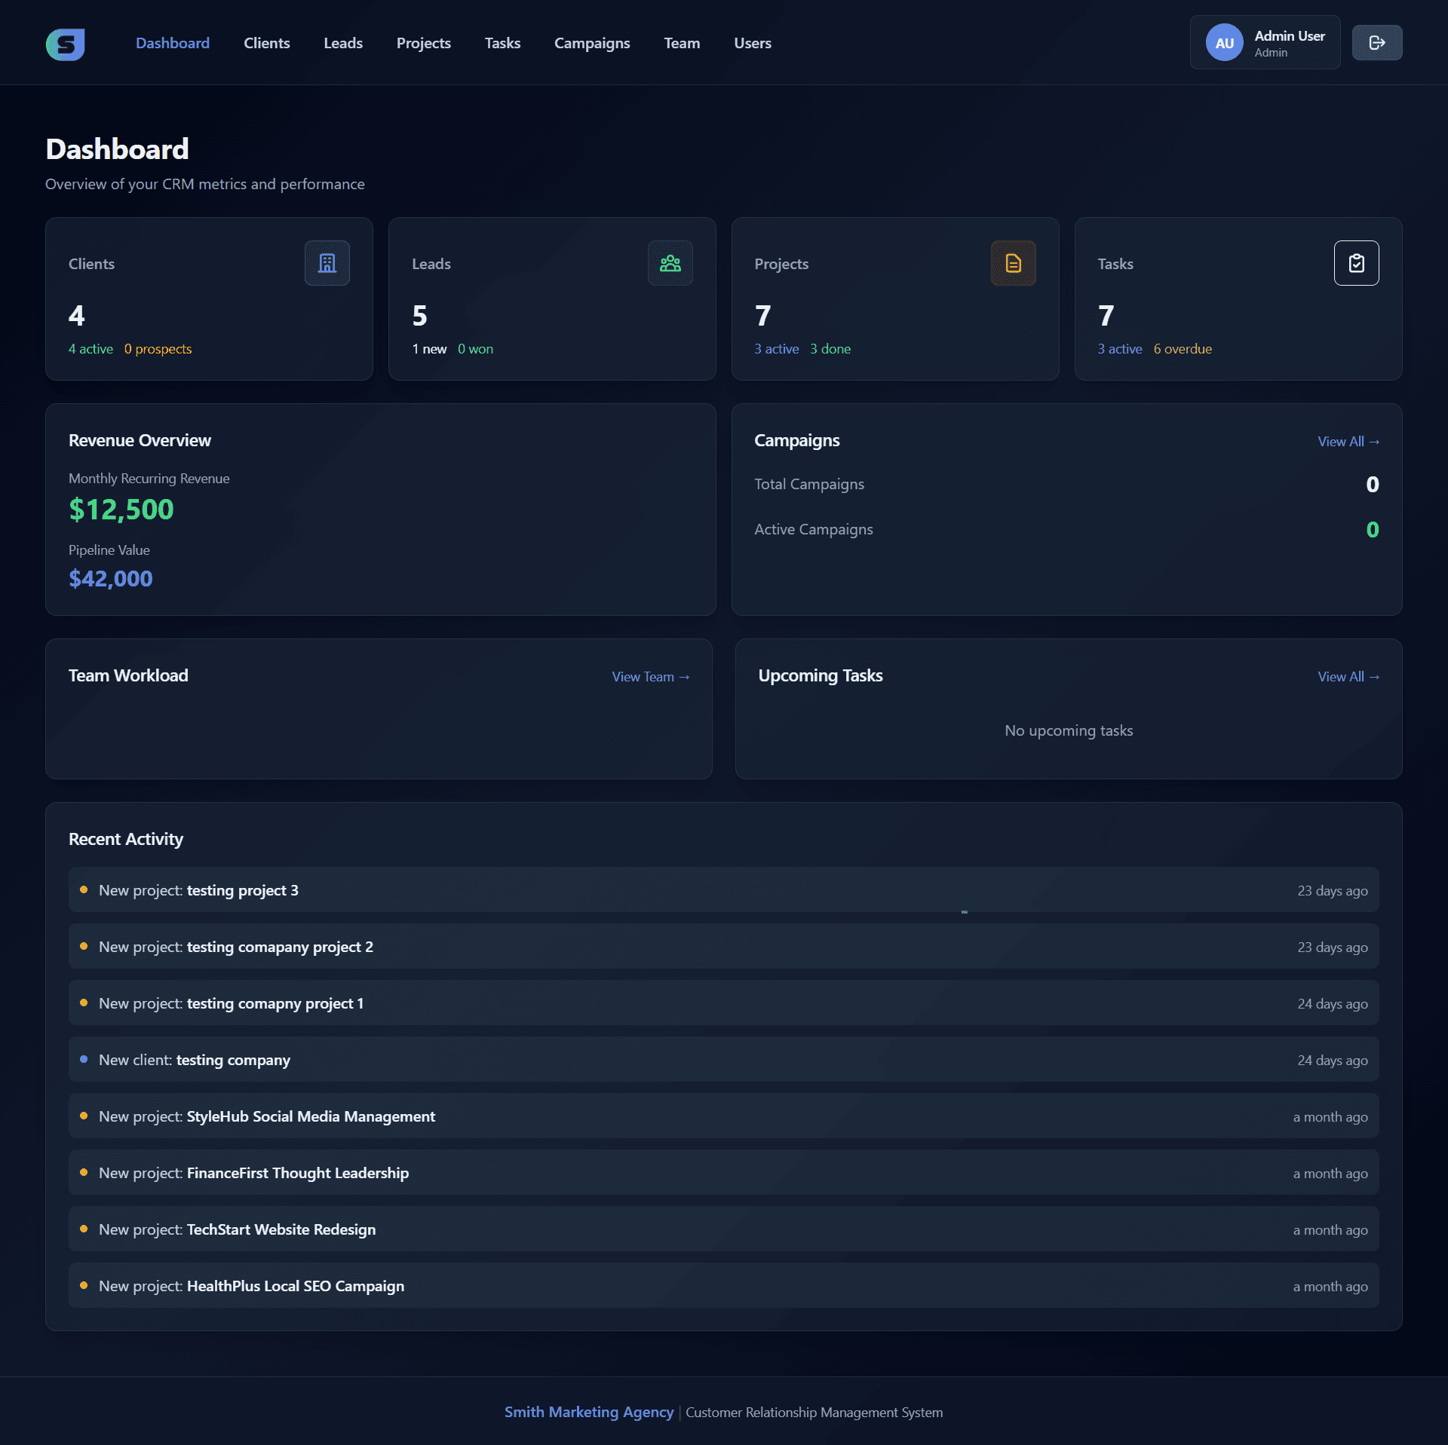
Task: Open the Tasks stat card
Action: (1238, 298)
